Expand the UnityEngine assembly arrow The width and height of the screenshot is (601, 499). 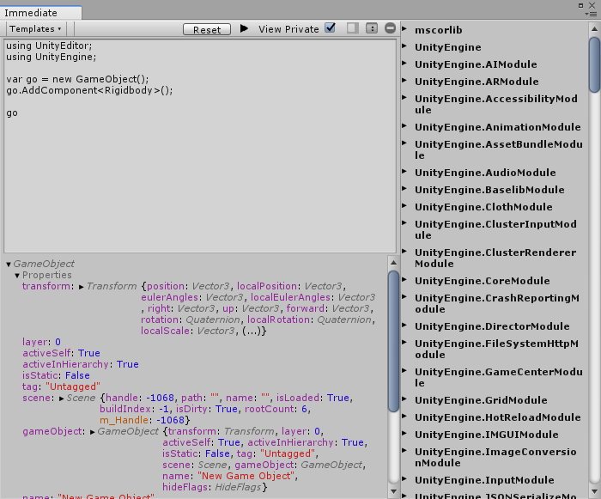point(404,46)
